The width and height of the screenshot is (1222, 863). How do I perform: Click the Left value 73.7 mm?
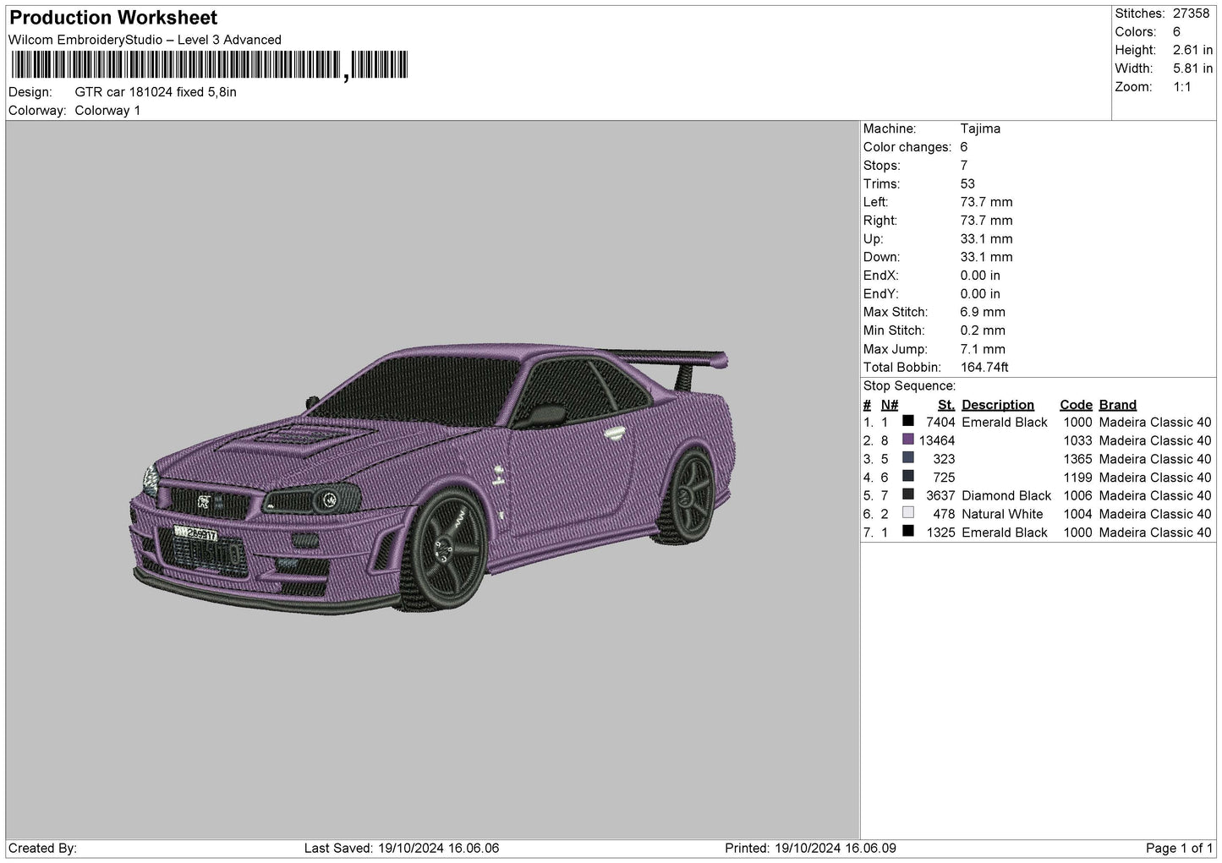point(986,202)
